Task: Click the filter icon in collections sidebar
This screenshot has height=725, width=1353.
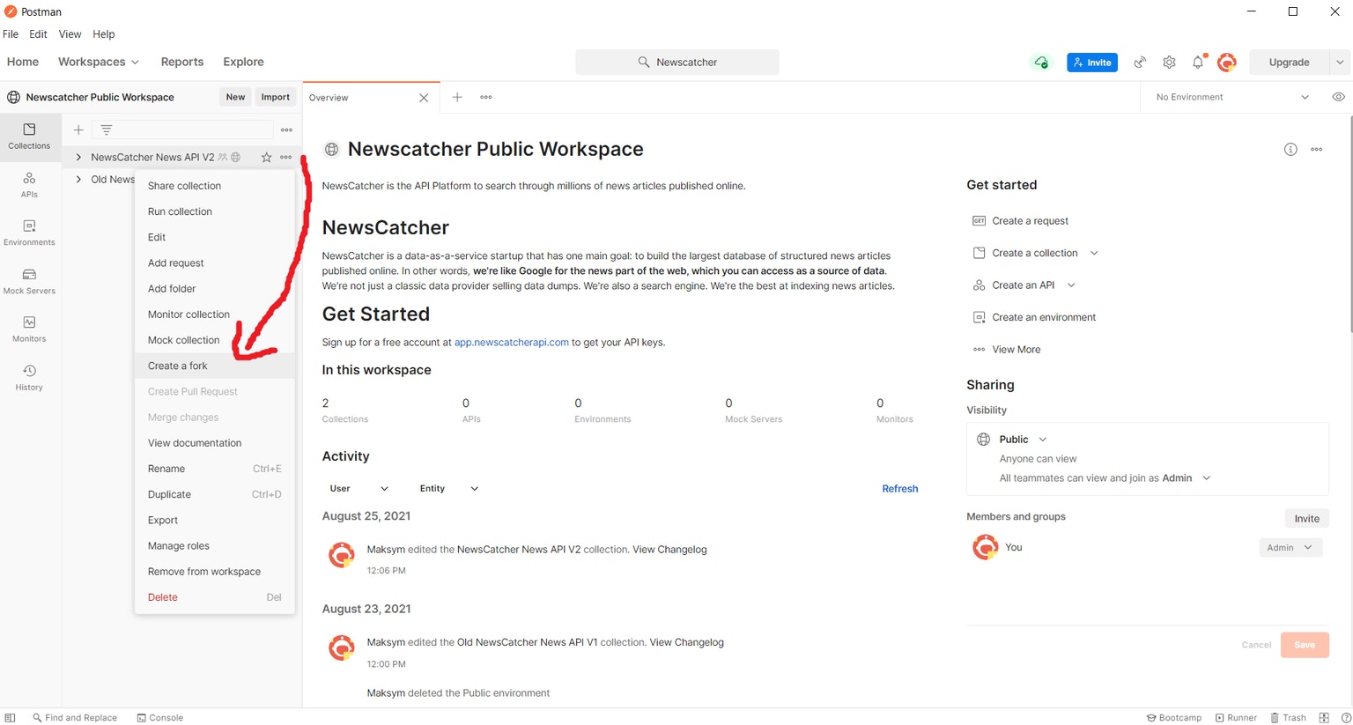Action: (107, 129)
